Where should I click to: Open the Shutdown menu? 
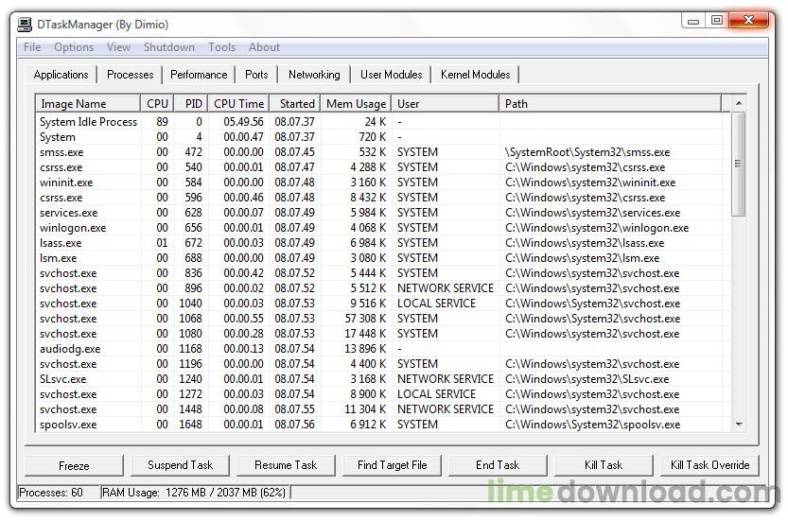tap(169, 47)
